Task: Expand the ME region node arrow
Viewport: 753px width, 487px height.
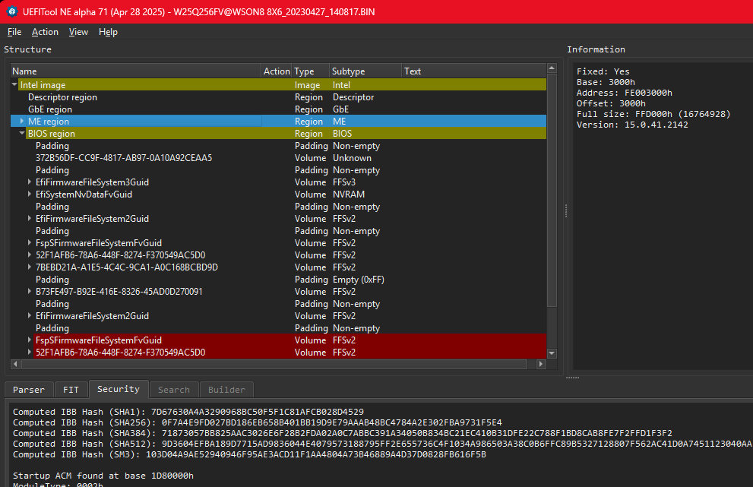Action: [22, 122]
